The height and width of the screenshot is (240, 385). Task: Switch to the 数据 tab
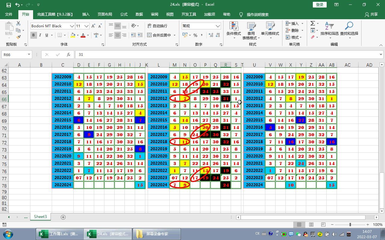click(139, 14)
